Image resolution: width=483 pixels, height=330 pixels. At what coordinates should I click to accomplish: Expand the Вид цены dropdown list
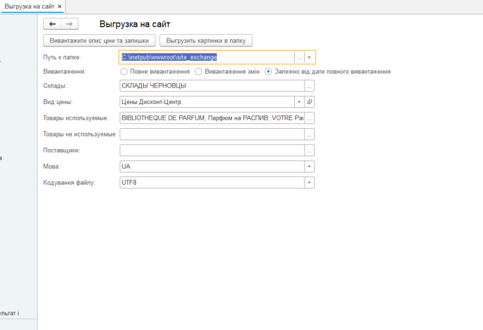tap(299, 102)
